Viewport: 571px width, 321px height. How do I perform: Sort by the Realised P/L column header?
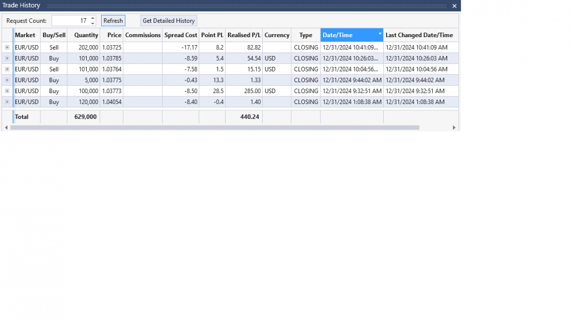pos(244,35)
